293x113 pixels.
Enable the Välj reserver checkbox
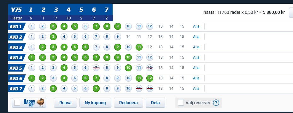pyautogui.click(x=181, y=103)
